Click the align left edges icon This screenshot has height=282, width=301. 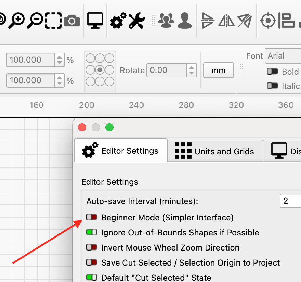point(286,21)
